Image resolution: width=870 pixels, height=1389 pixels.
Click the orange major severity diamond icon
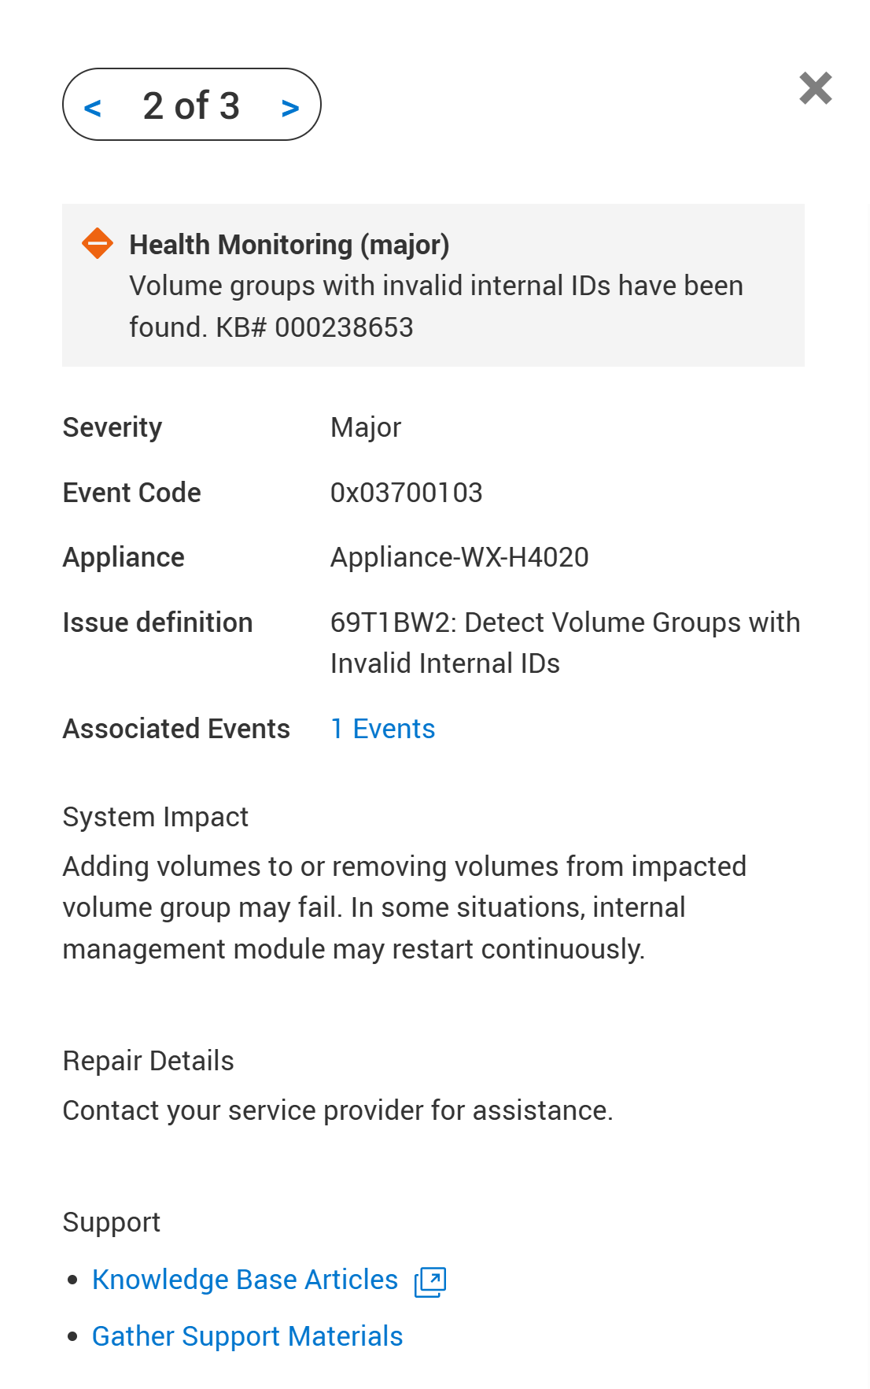[98, 244]
